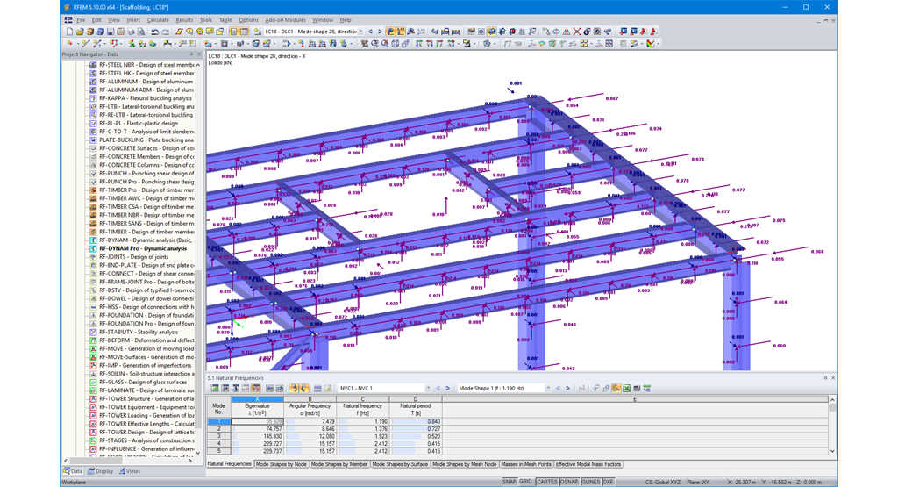
Task: Open the NVC1 - NVC 1 dropdown
Action: pos(428,389)
